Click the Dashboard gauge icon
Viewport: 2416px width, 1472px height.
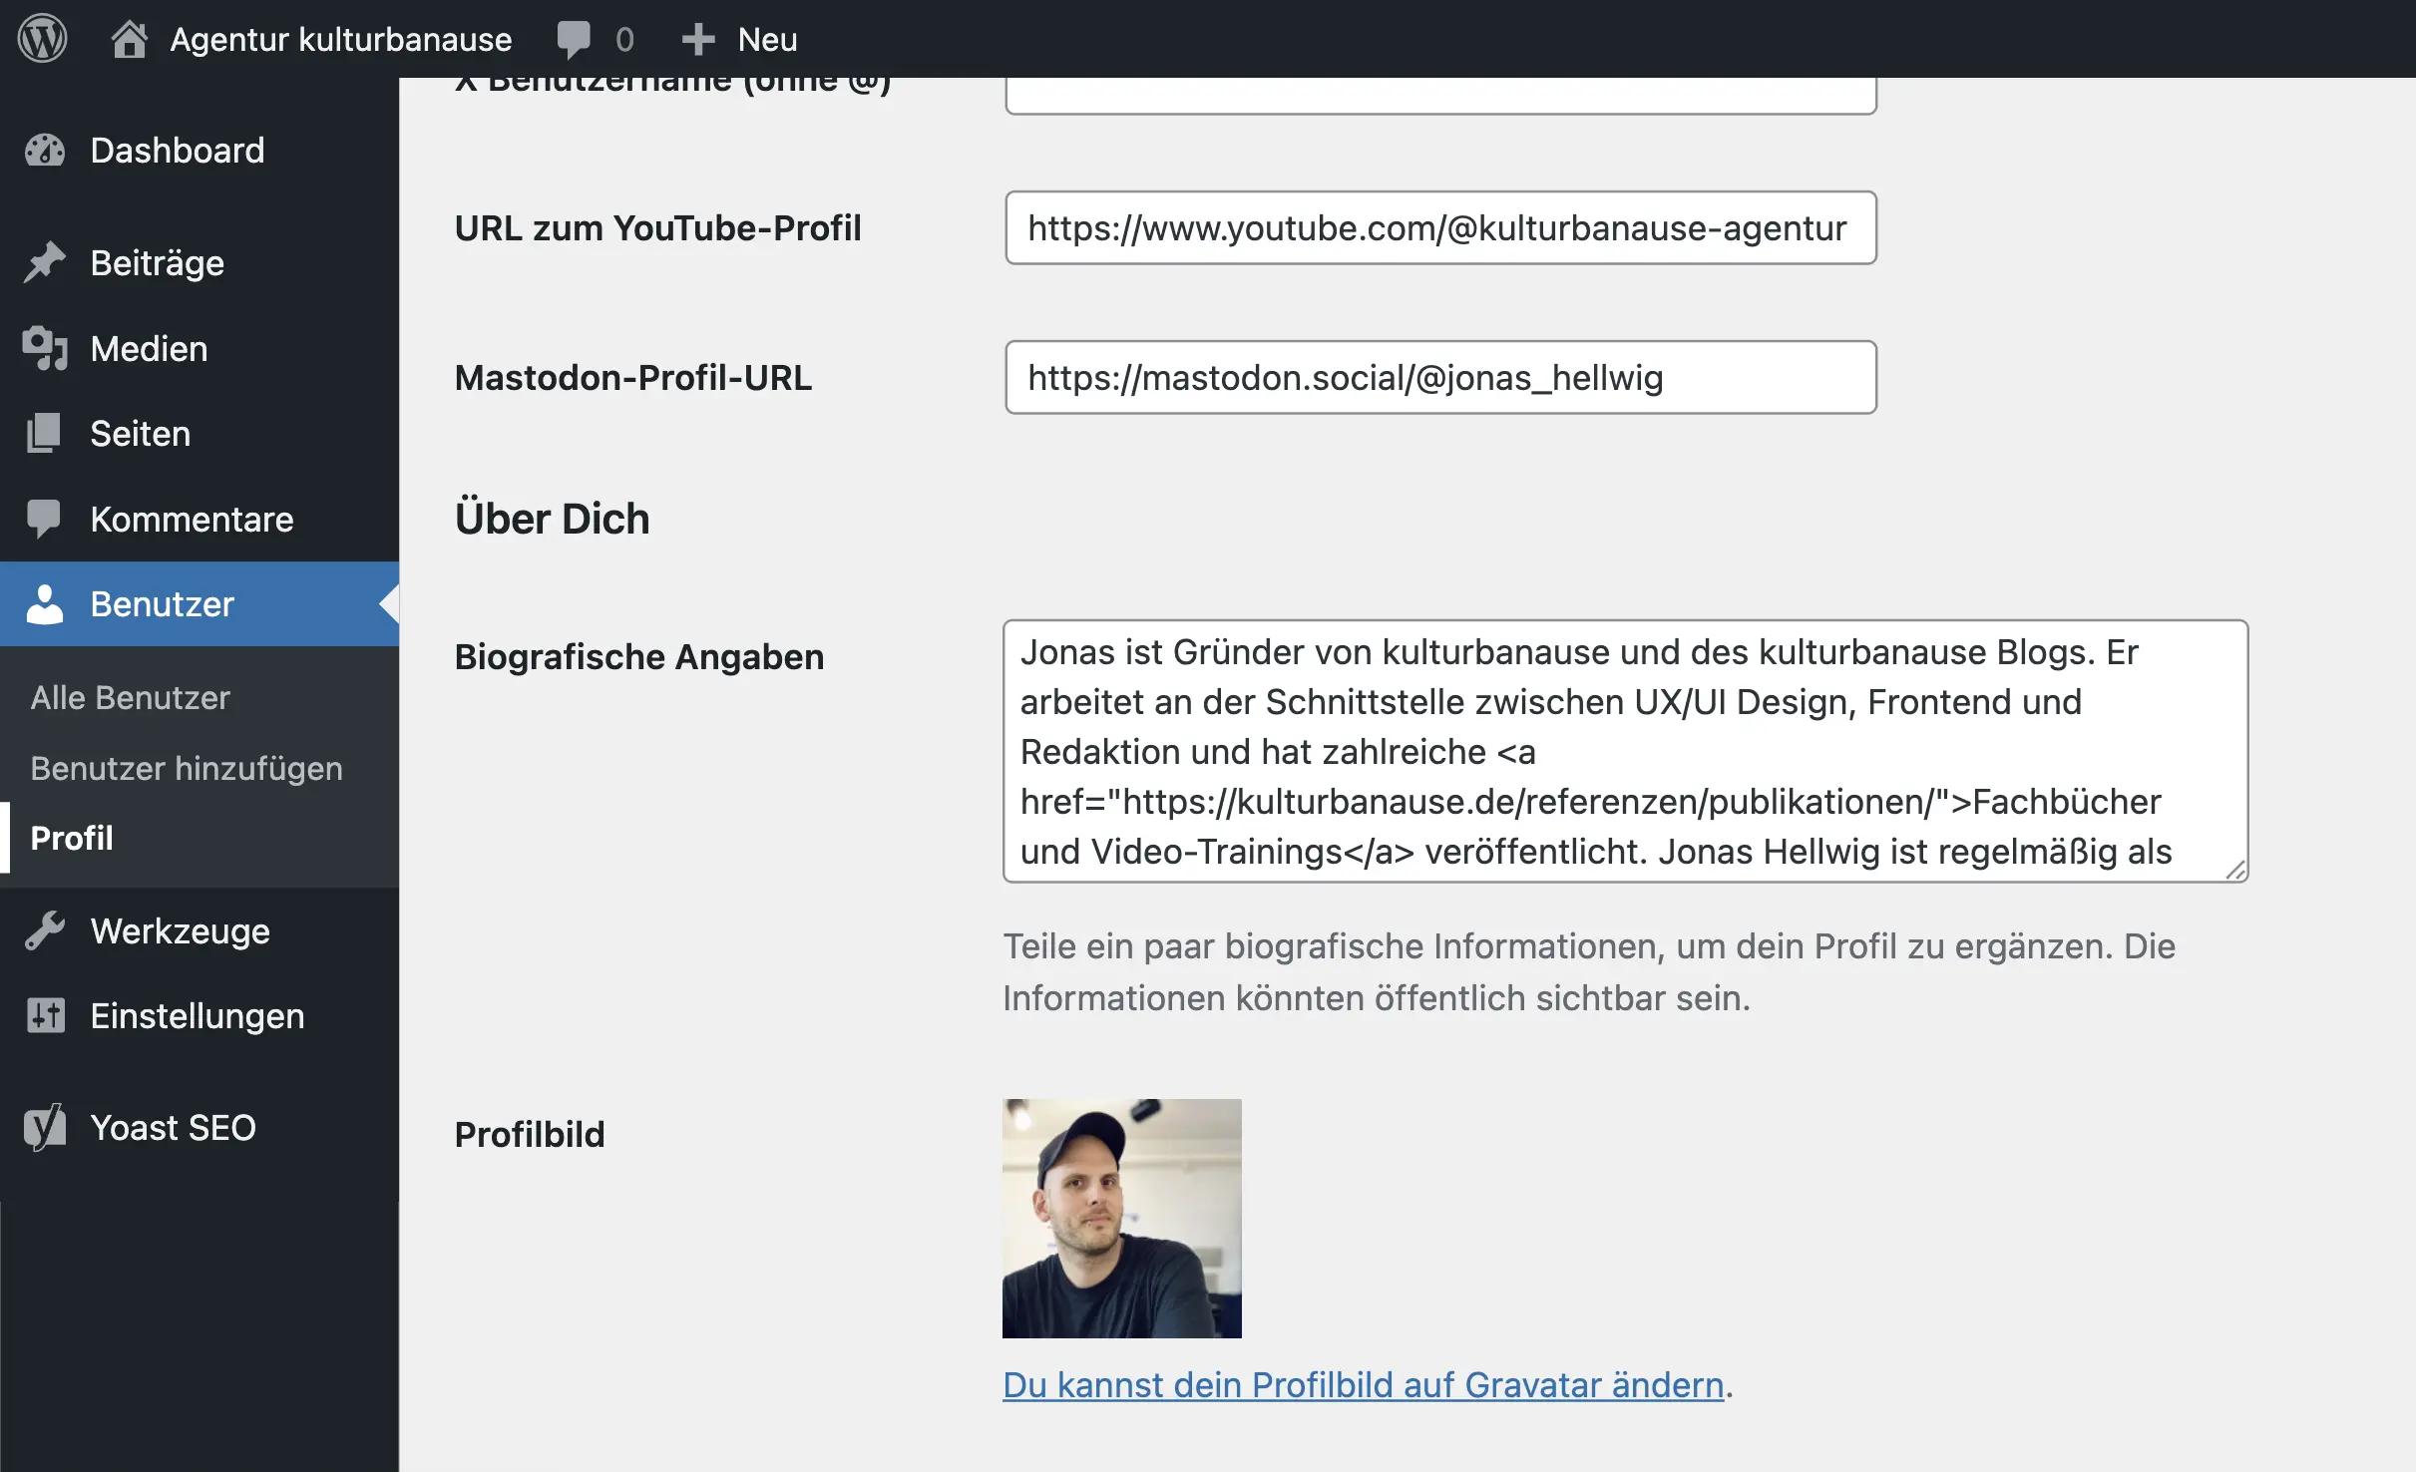pyautogui.click(x=45, y=151)
